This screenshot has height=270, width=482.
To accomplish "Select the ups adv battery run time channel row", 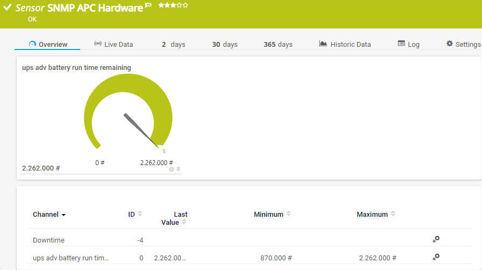I will point(71,258).
